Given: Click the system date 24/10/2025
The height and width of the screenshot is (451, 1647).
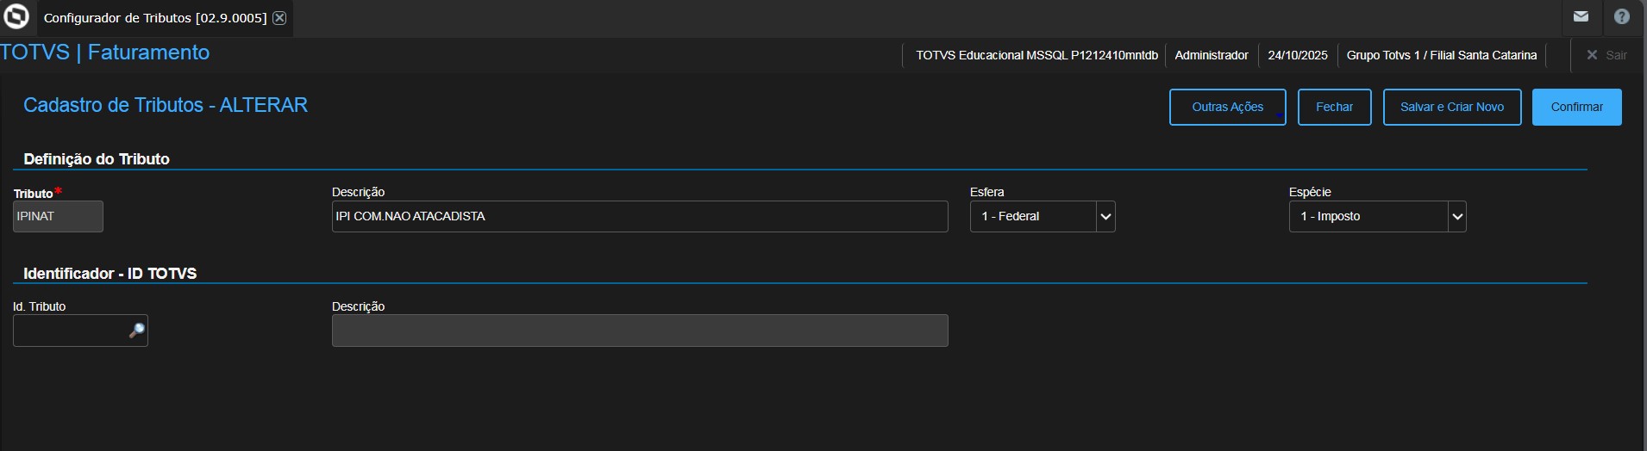Looking at the screenshot, I should (1297, 55).
